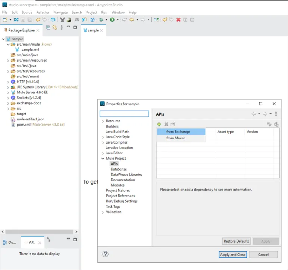
Task: Click the Help question mark icon
Action: pos(106,254)
